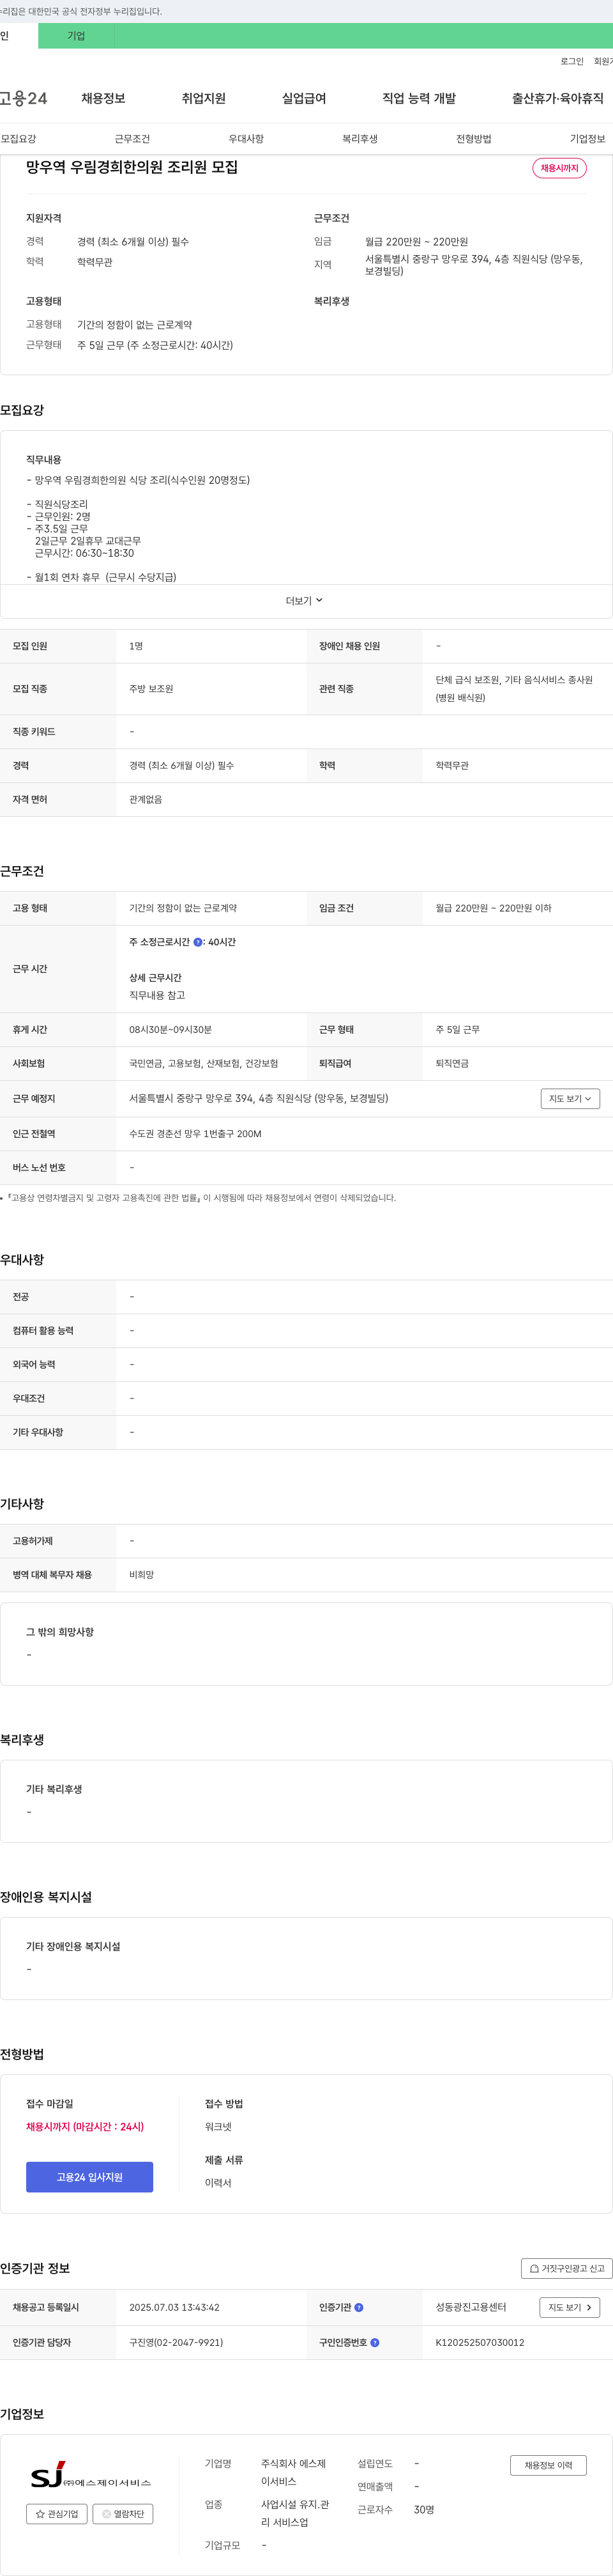Select 수도권 경춘선 망우 1번출구 200M text

(195, 1134)
